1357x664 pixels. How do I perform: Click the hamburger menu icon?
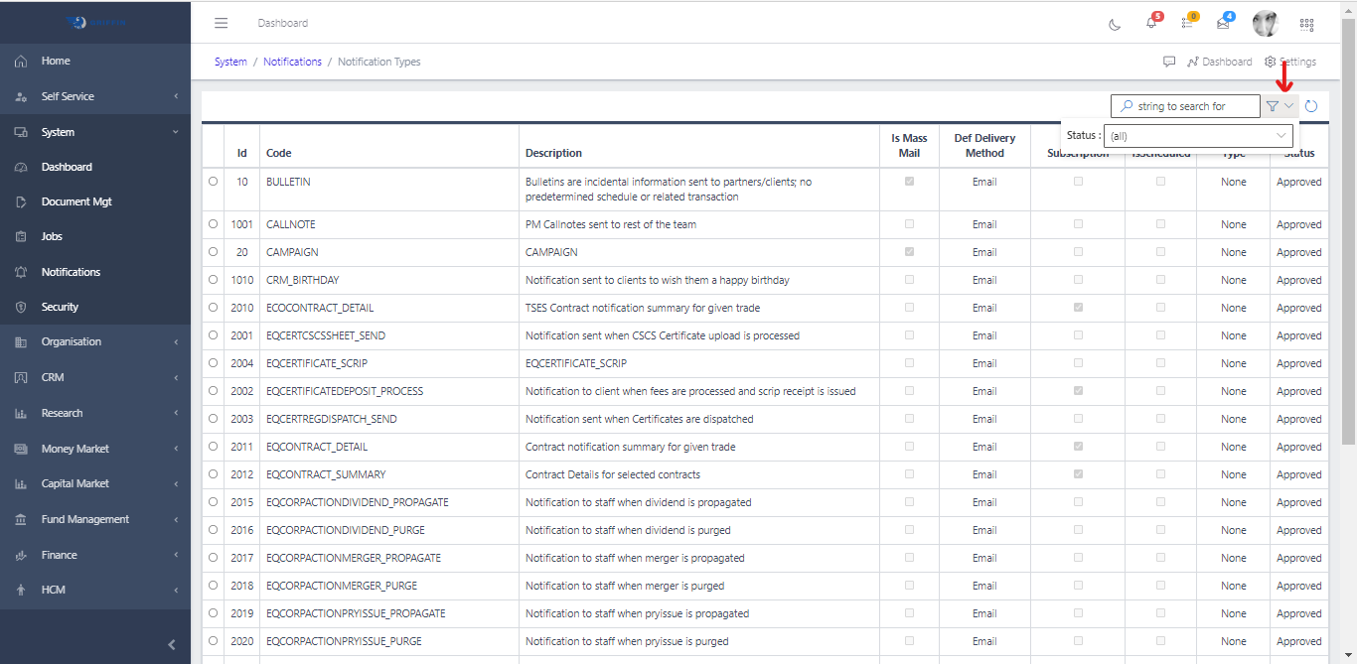pos(222,23)
